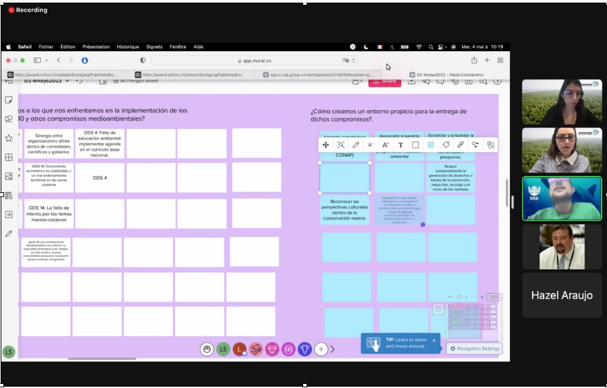Open the comments icon in Mural top bar
This screenshot has height=388, width=607.
pyautogui.click(x=440, y=82)
